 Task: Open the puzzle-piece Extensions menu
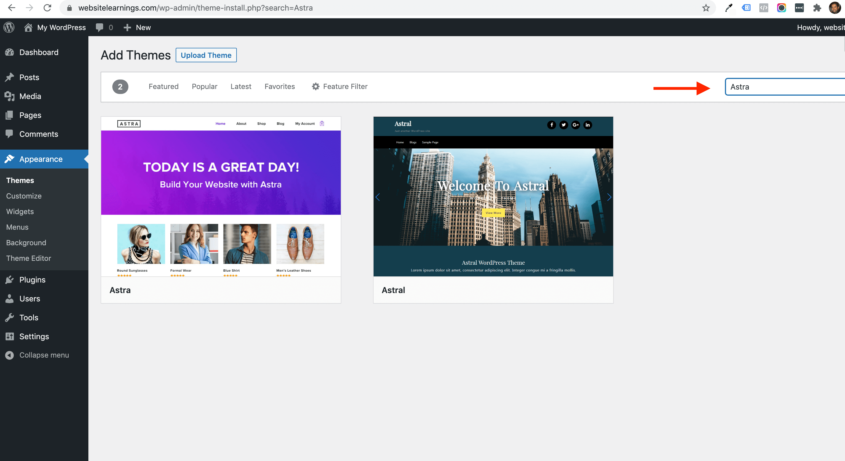817,8
